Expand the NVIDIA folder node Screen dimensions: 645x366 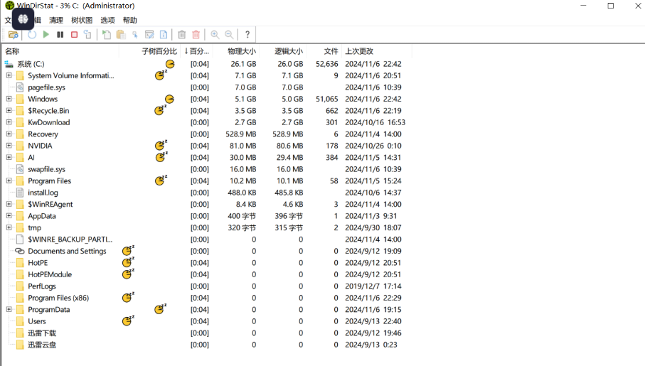click(9, 146)
